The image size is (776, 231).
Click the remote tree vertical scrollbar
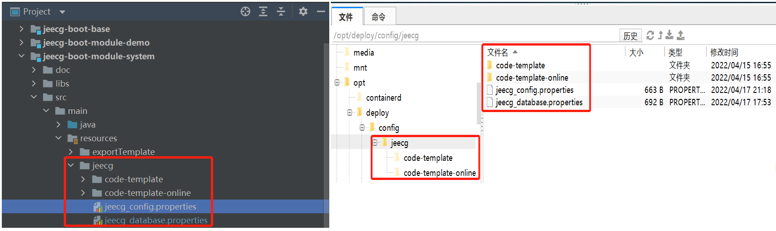click(x=479, y=104)
